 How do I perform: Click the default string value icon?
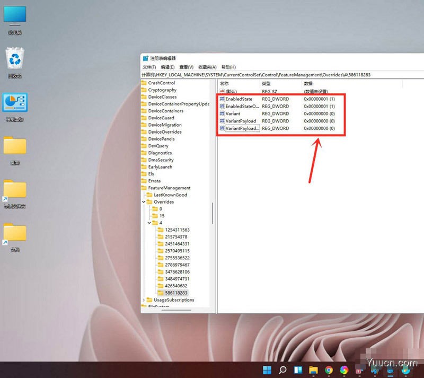[x=222, y=91]
